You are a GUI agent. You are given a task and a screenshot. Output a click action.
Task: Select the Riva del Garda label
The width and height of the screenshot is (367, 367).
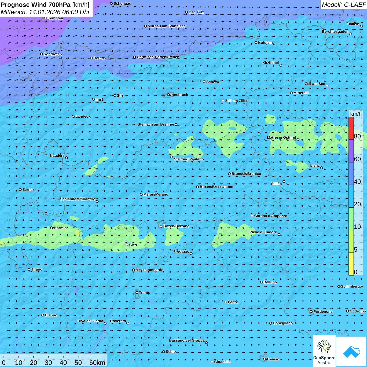click(90, 321)
